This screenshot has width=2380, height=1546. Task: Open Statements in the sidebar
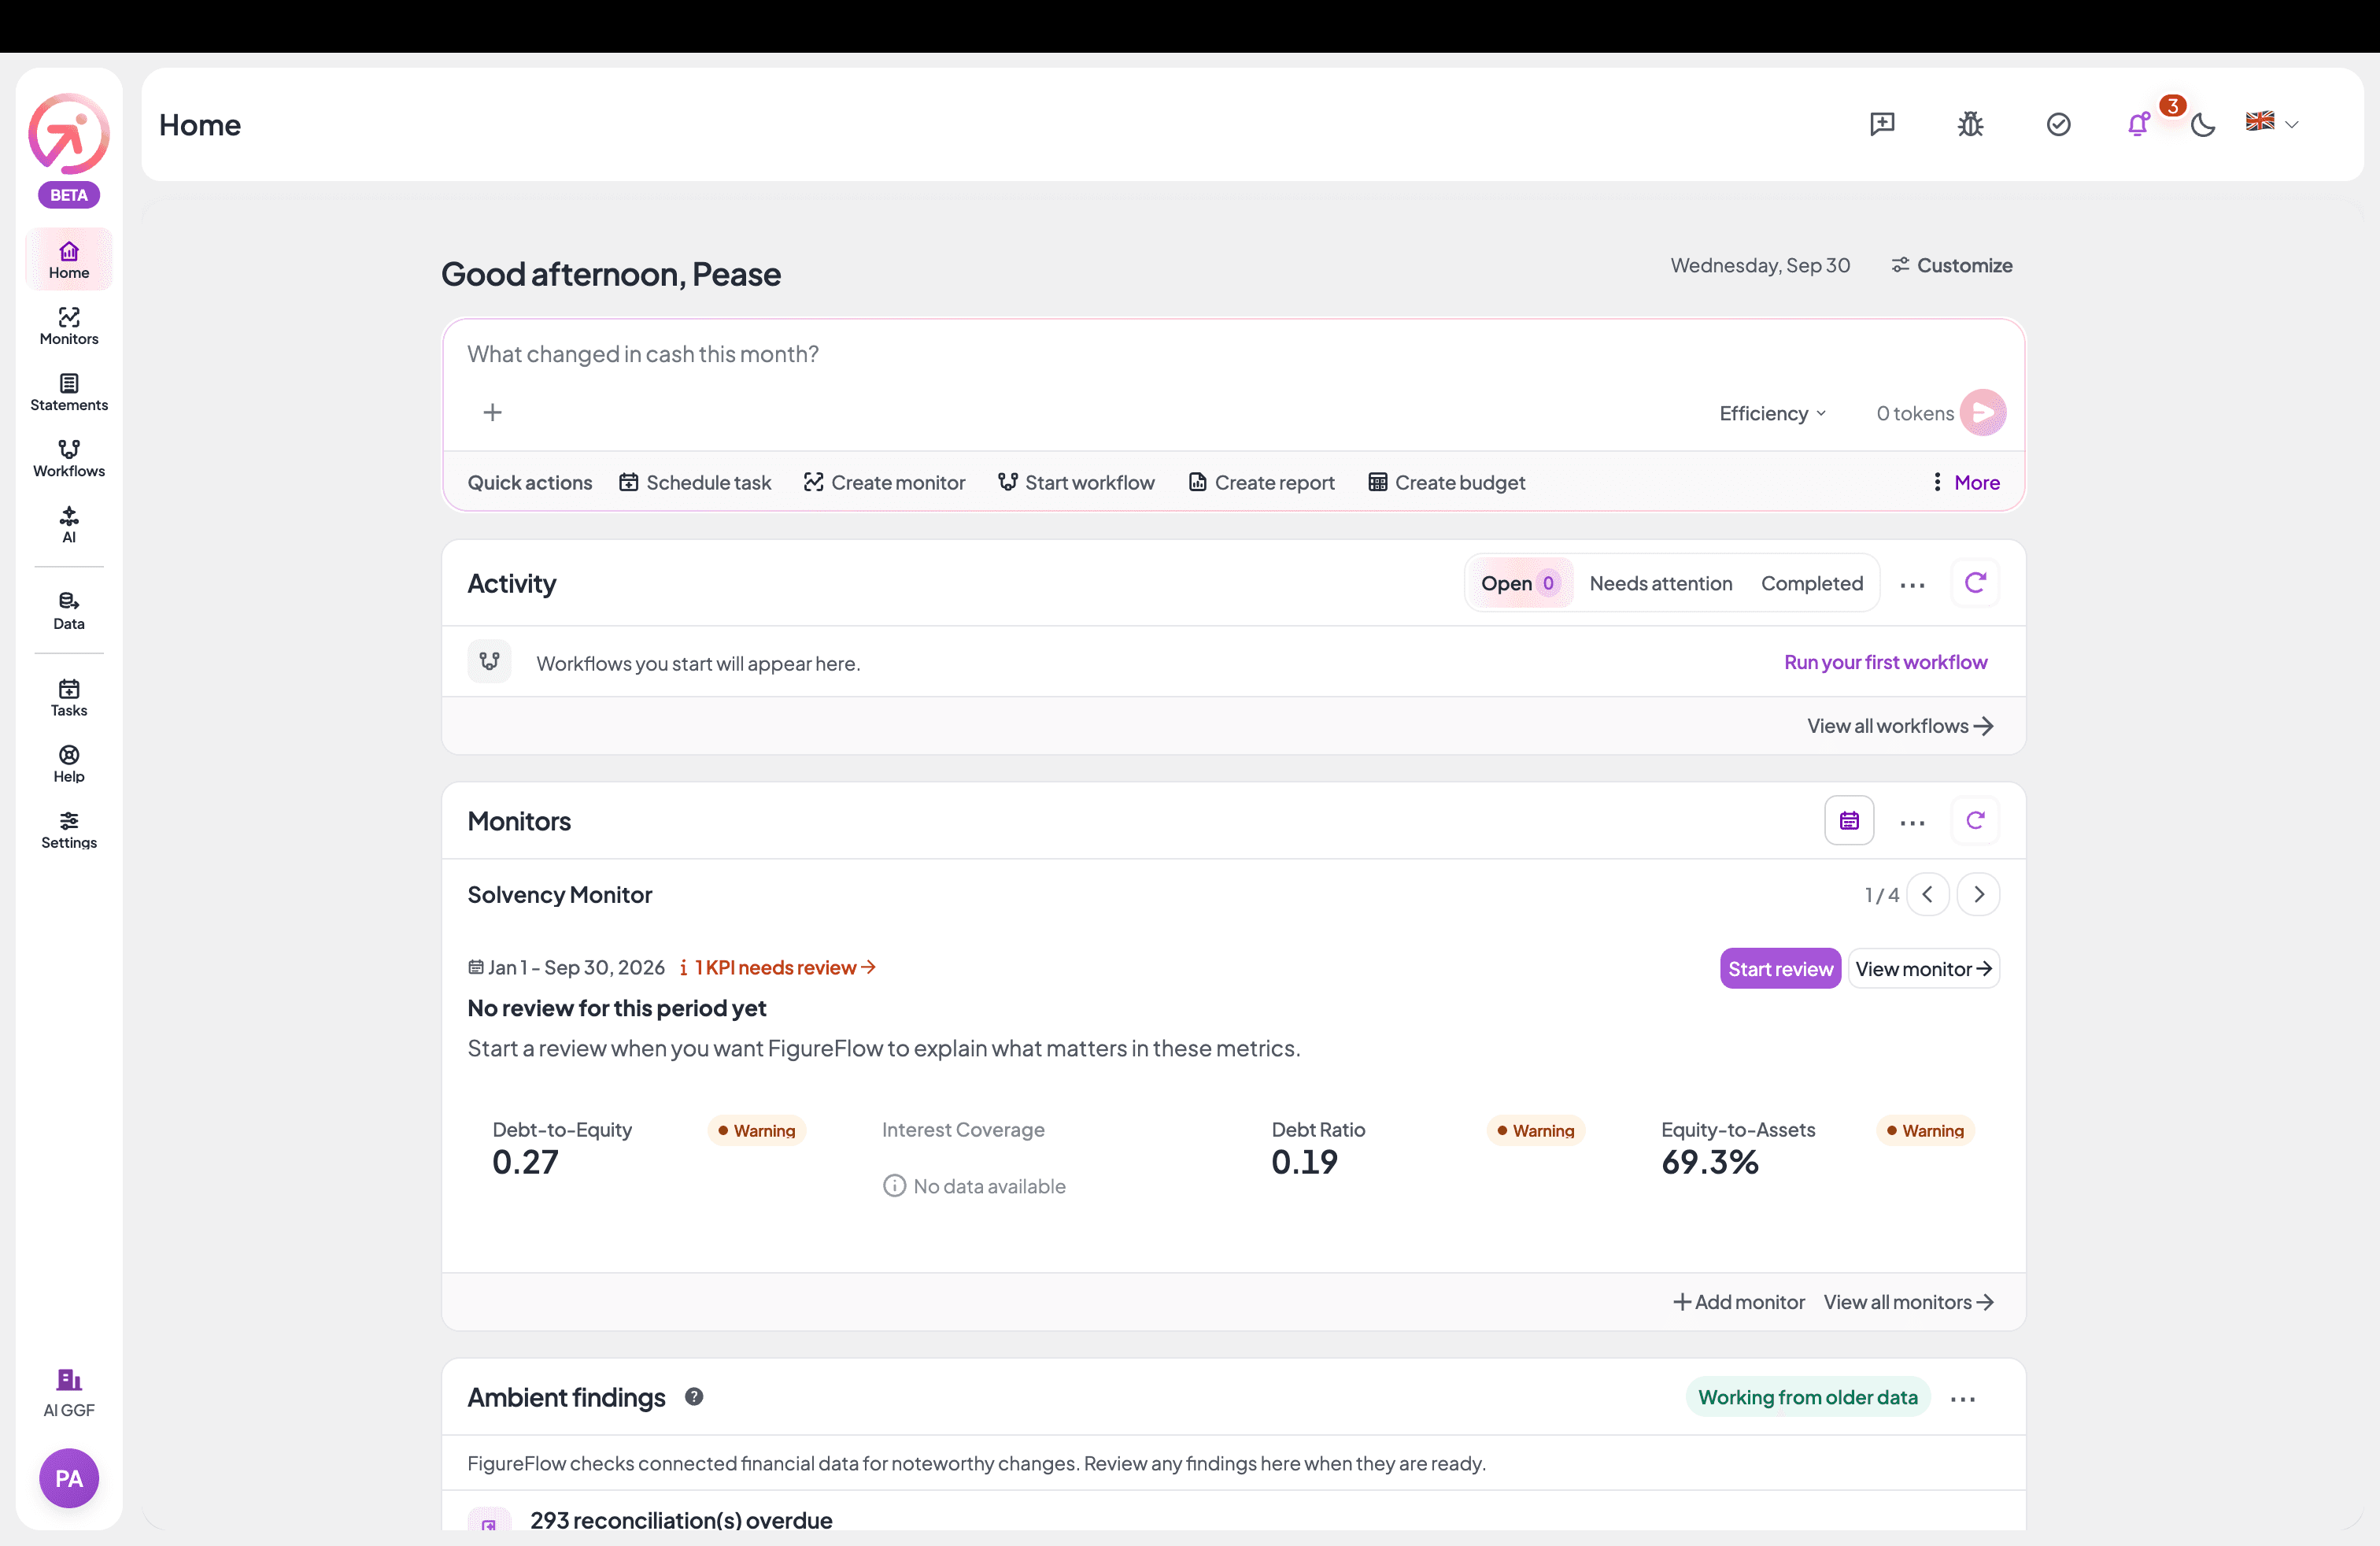tap(69, 392)
